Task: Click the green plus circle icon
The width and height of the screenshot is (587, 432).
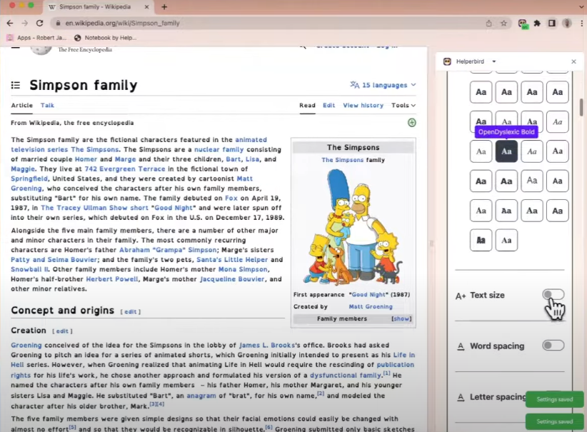Action: tap(412, 122)
